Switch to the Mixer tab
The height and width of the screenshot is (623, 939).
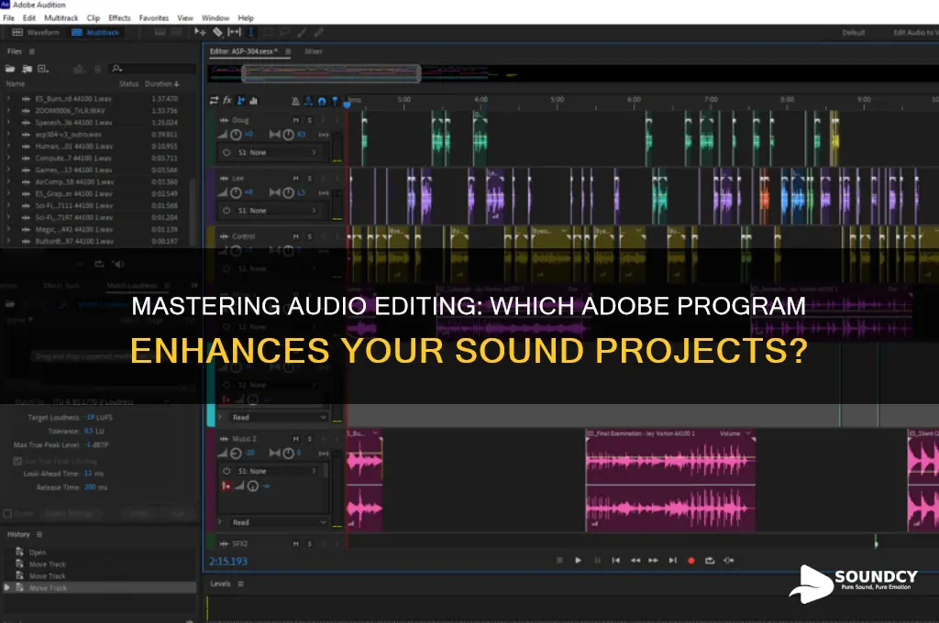pos(314,51)
